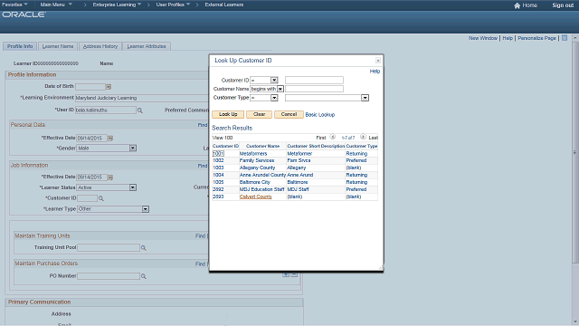The image size is (579, 326).
Task: Open Help link inside lookup dialog
Action: pos(375,72)
